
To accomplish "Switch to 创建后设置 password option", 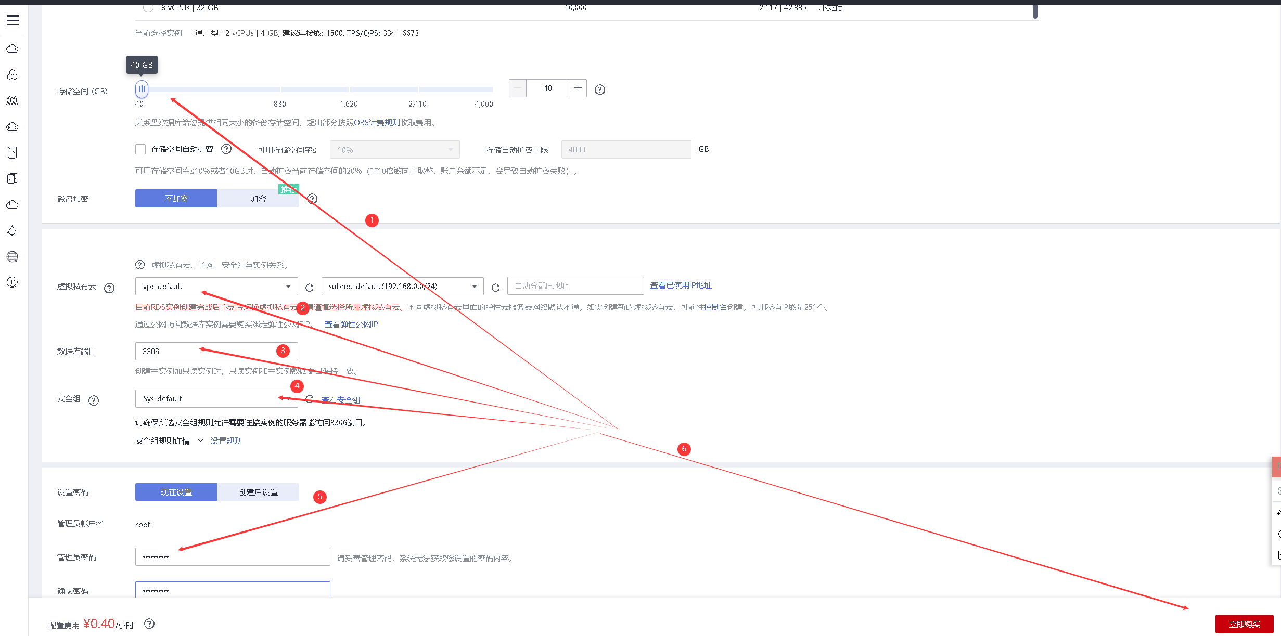I will 258,492.
